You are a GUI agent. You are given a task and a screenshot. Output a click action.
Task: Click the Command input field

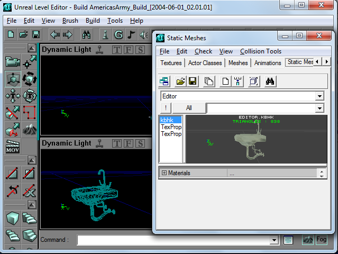point(173,240)
